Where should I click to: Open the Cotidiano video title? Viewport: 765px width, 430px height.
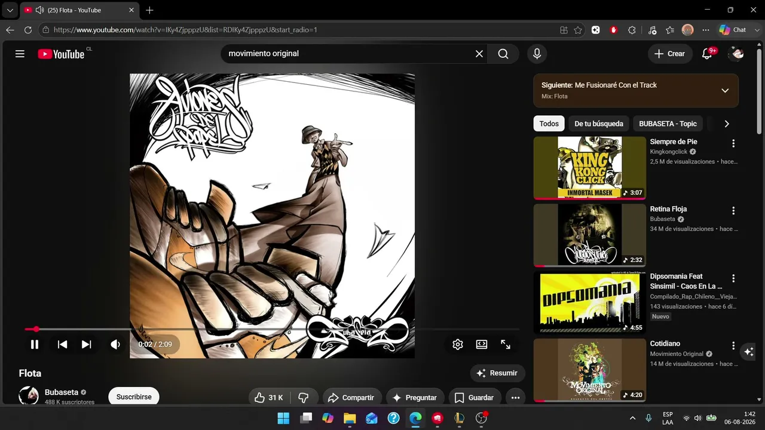pyautogui.click(x=665, y=344)
